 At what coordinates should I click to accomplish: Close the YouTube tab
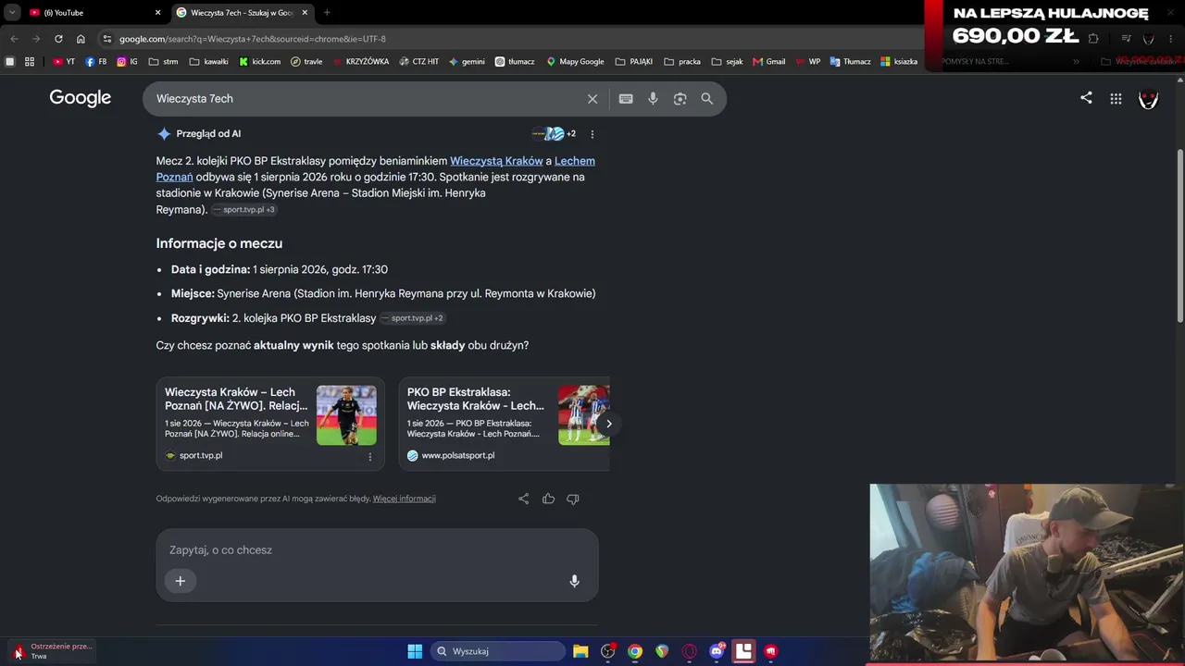click(x=157, y=13)
